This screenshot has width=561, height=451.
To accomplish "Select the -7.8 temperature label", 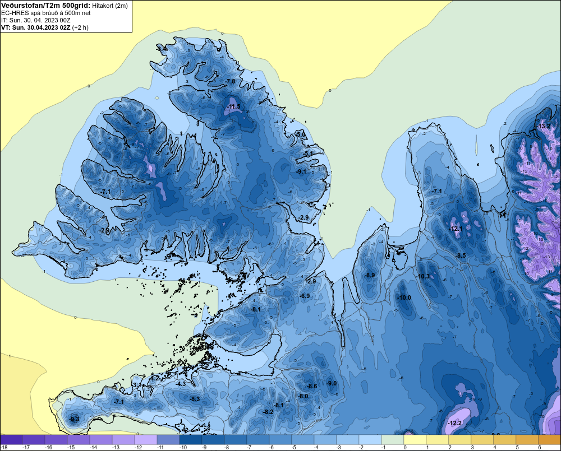I will pyautogui.click(x=231, y=81).
